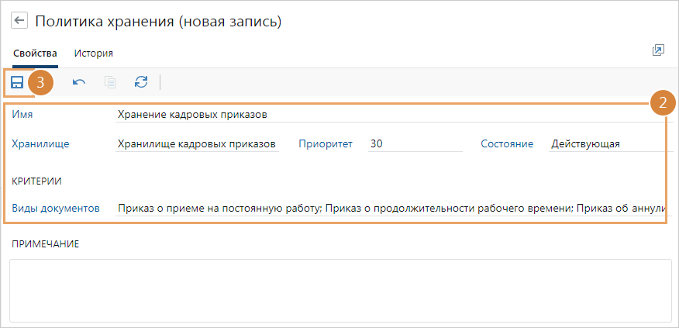Save the record with the floppy disk icon
Viewport: 679px width, 328px height.
click(x=16, y=82)
